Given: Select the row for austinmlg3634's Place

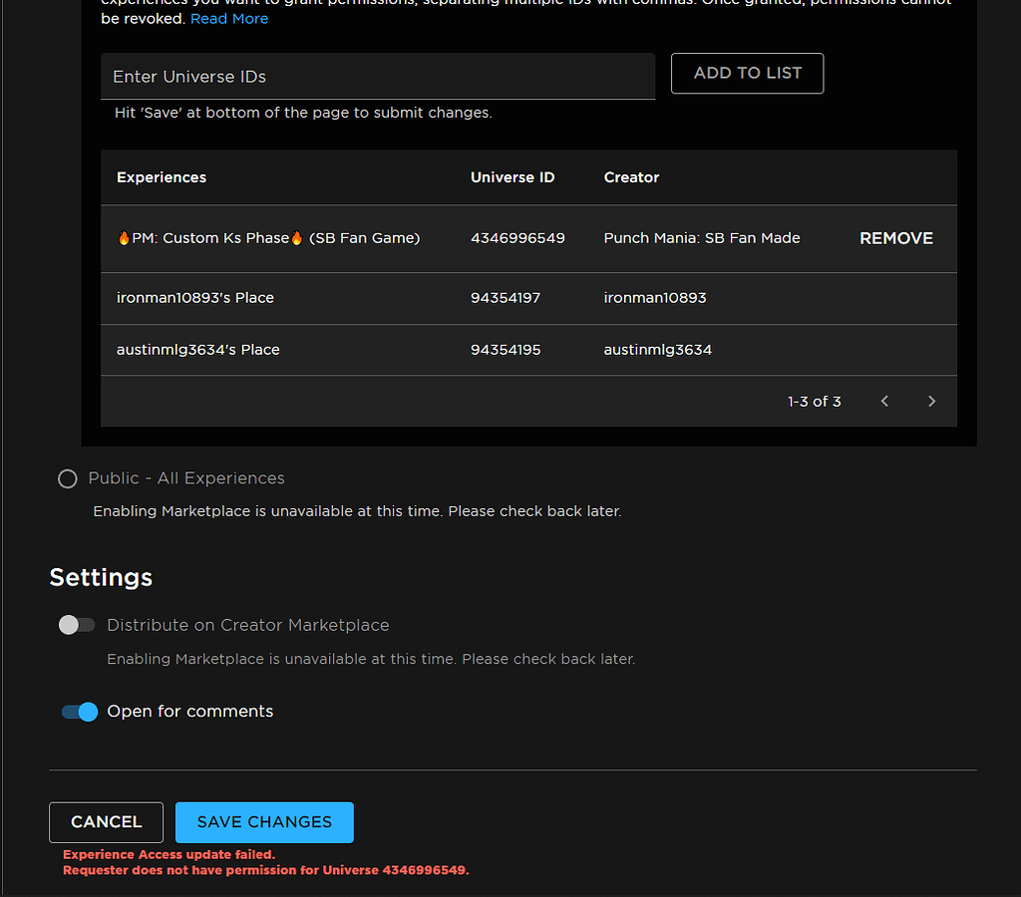Looking at the screenshot, I should click(x=197, y=350).
